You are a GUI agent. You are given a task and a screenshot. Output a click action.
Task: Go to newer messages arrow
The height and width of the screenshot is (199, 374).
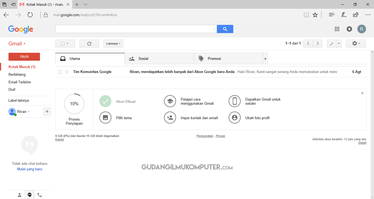click(x=308, y=43)
